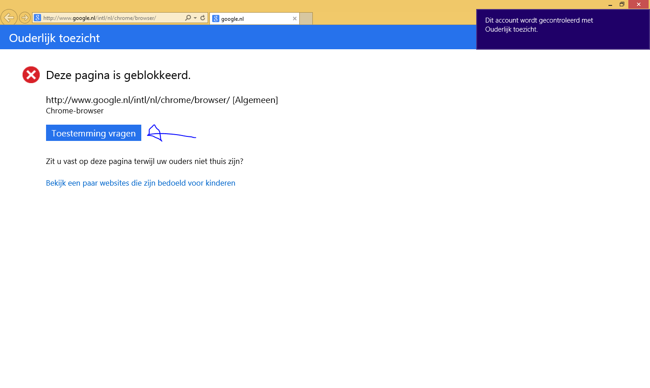Click text Zit u vast op deze pagina
The image size is (650, 388).
pos(144,161)
